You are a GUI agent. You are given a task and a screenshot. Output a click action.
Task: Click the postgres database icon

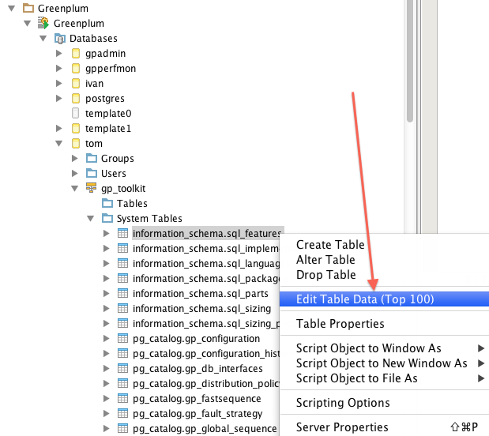click(x=76, y=98)
